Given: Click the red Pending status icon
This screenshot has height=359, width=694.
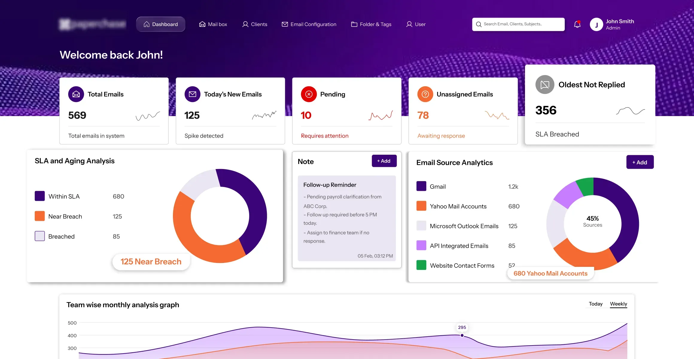Looking at the screenshot, I should pyautogui.click(x=309, y=94).
